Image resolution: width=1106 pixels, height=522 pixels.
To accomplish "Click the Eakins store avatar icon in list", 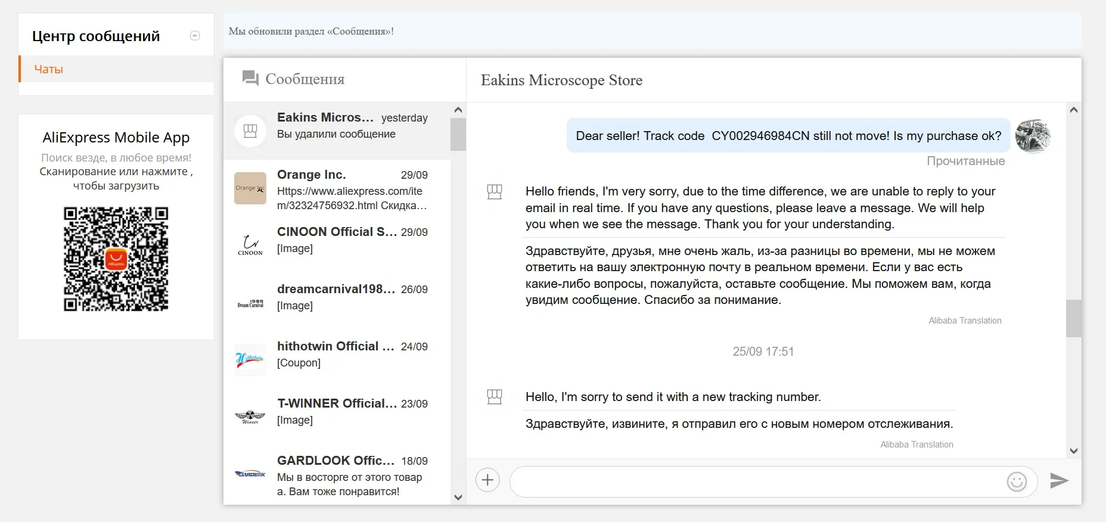I will click(x=250, y=131).
